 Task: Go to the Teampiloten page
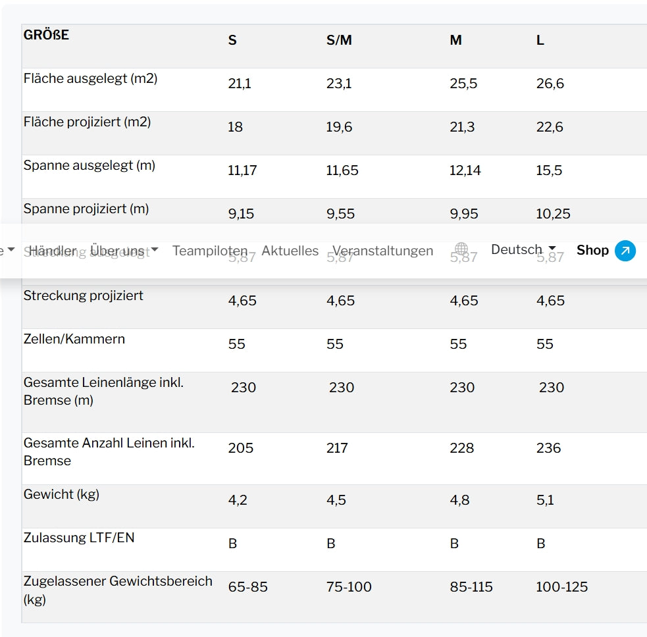pos(210,251)
